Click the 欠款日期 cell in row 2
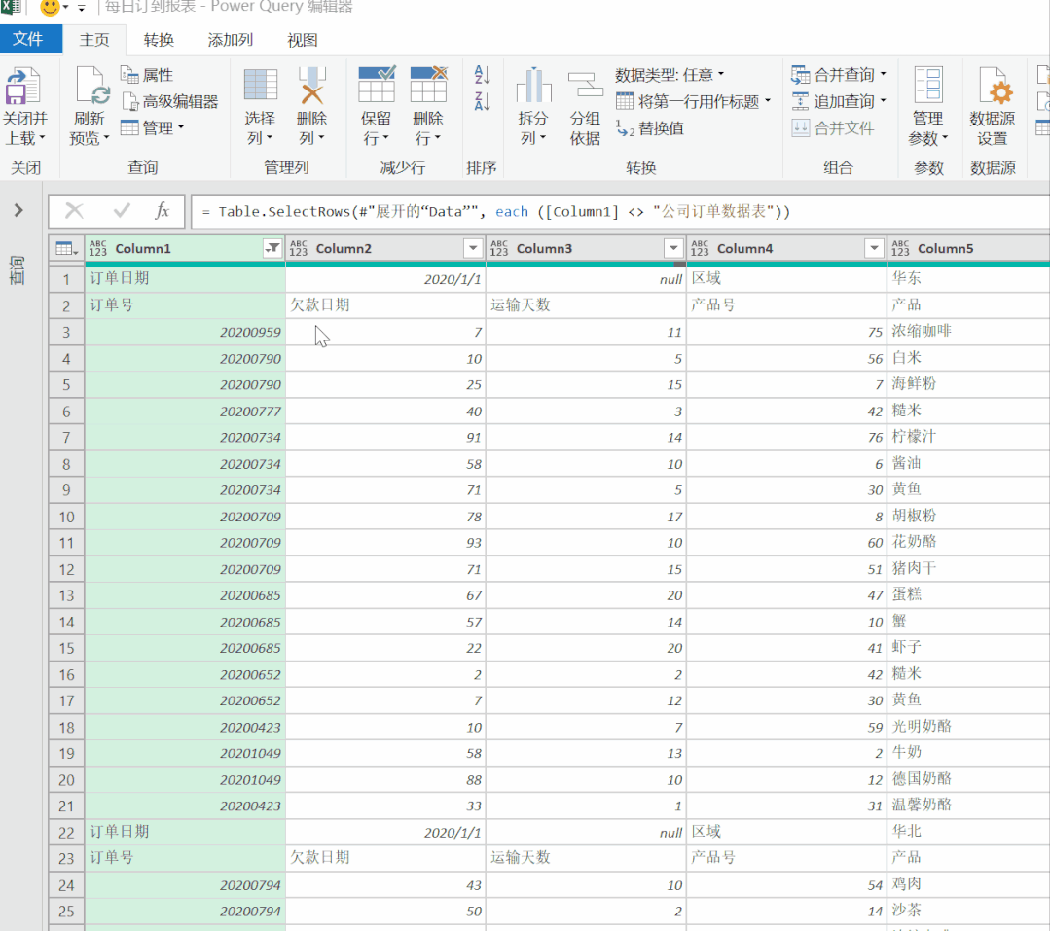1050x931 pixels. [385, 305]
